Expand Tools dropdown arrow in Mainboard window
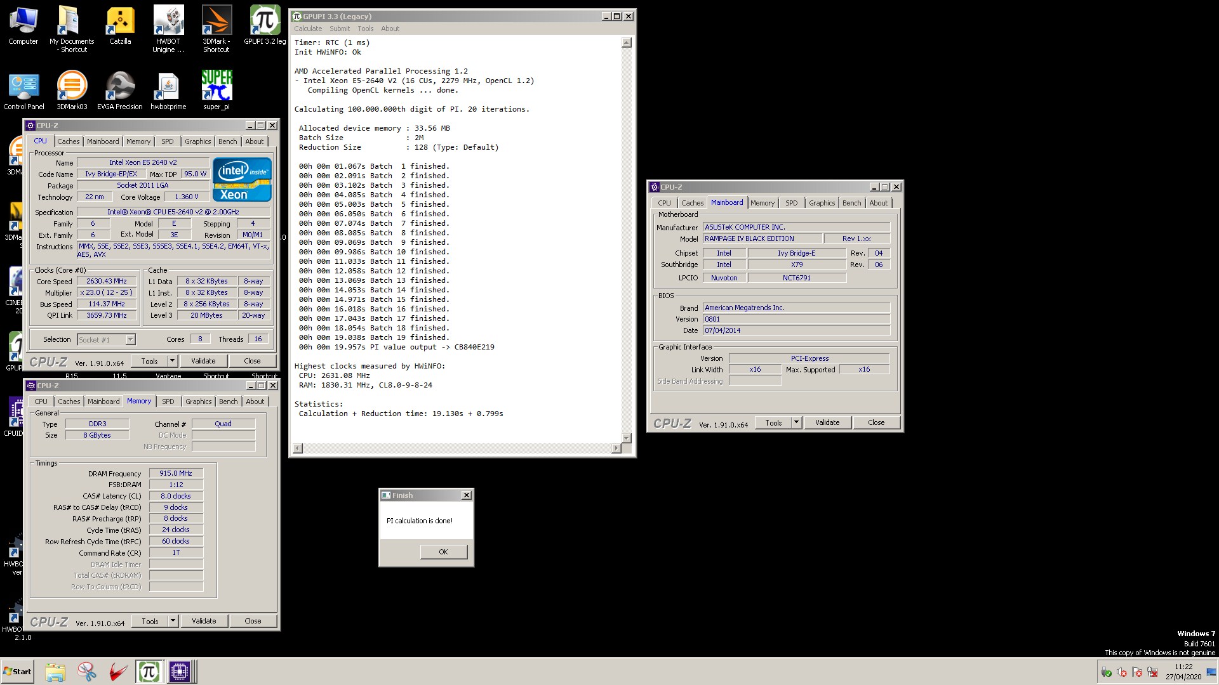The image size is (1219, 685). 796,422
